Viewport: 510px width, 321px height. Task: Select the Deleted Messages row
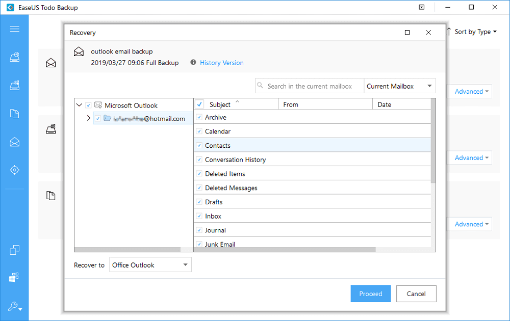[x=313, y=188]
